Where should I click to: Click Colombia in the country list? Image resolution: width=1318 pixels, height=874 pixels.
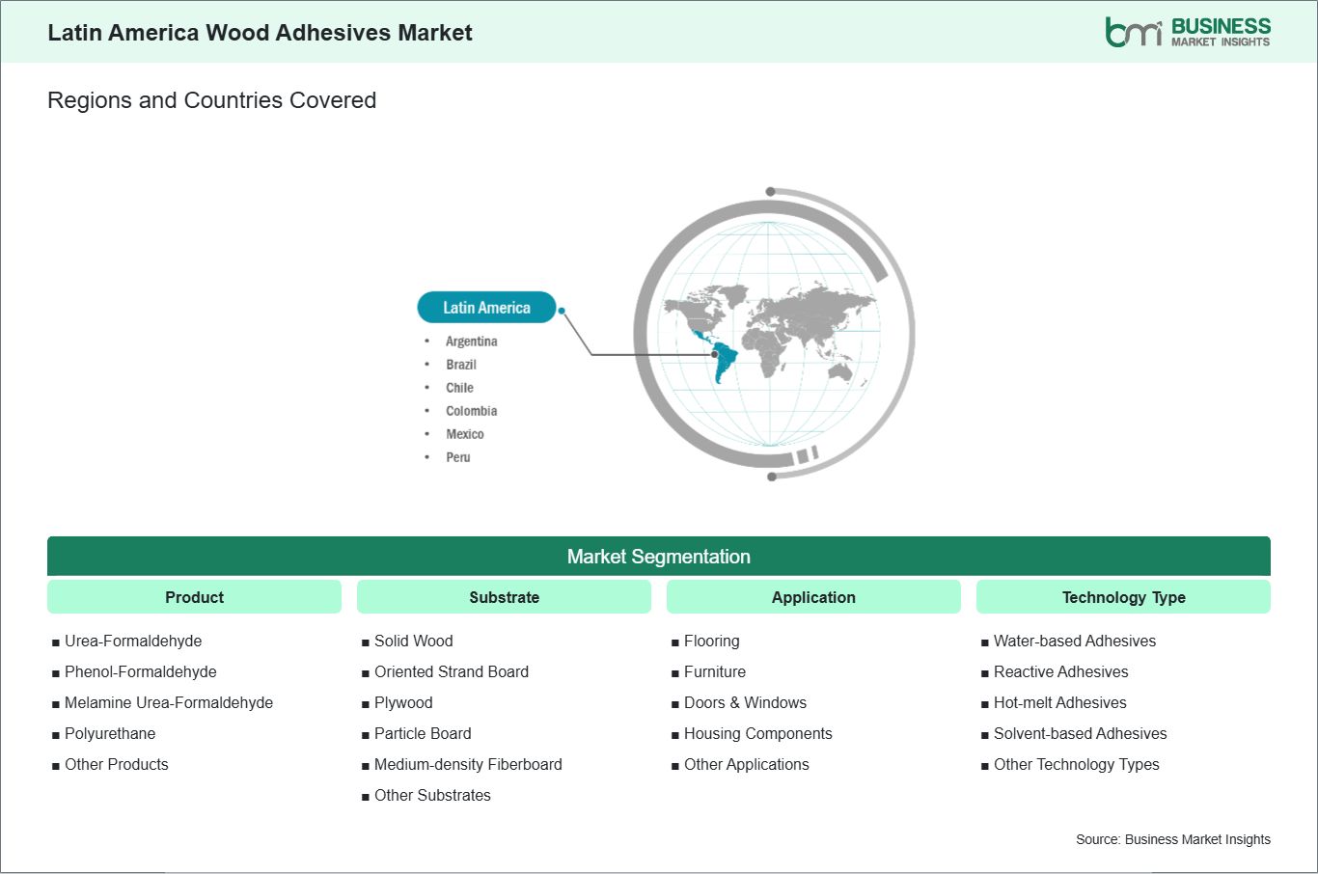click(471, 411)
